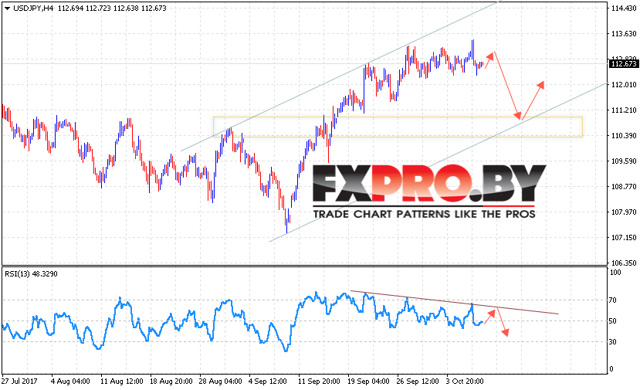
Task: Select RSI scale value 0
Action: [x=611, y=369]
